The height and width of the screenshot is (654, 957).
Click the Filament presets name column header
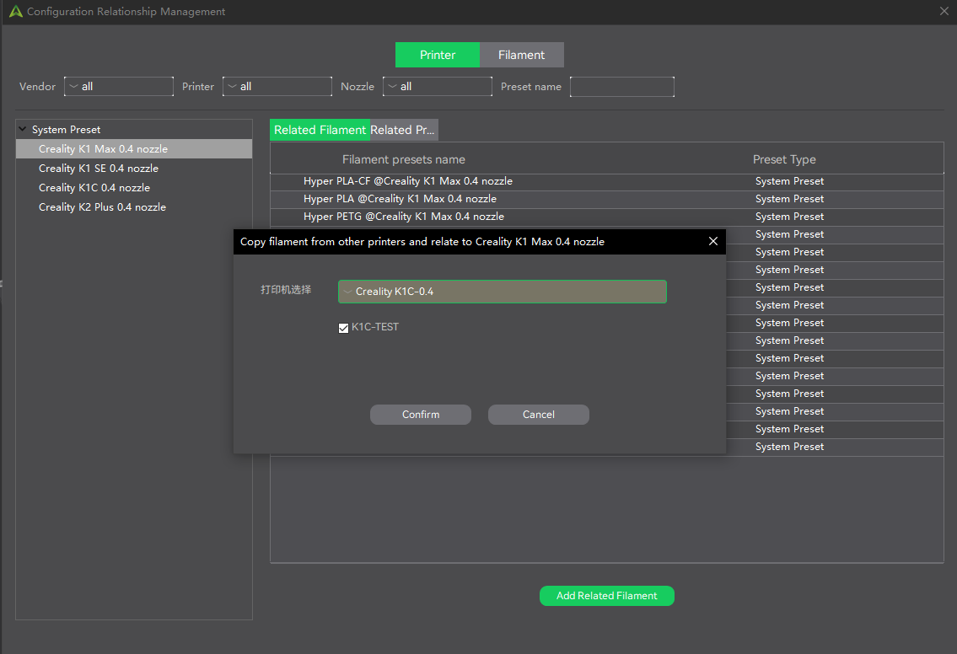pos(403,159)
